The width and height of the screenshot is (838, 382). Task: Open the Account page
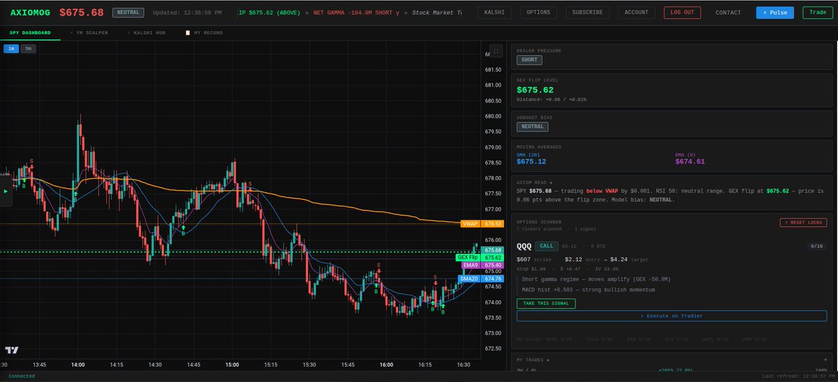point(636,13)
